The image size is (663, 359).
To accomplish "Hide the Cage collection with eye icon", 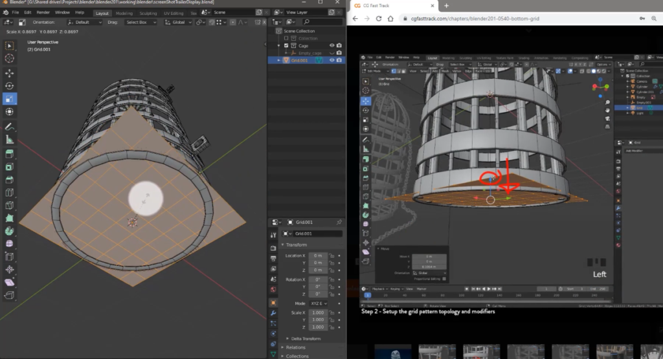I will (332, 46).
